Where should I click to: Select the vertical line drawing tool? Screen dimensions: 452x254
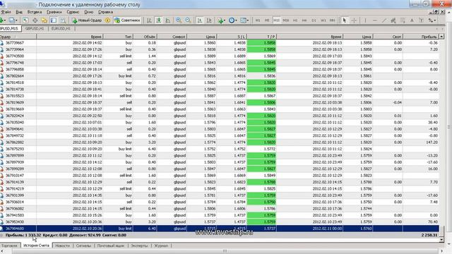[365, 20]
